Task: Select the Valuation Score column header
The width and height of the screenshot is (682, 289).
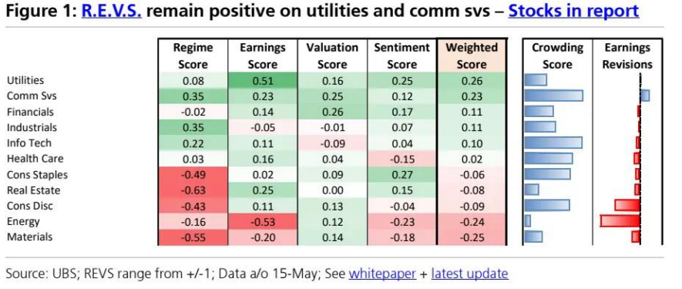Action: [332, 55]
